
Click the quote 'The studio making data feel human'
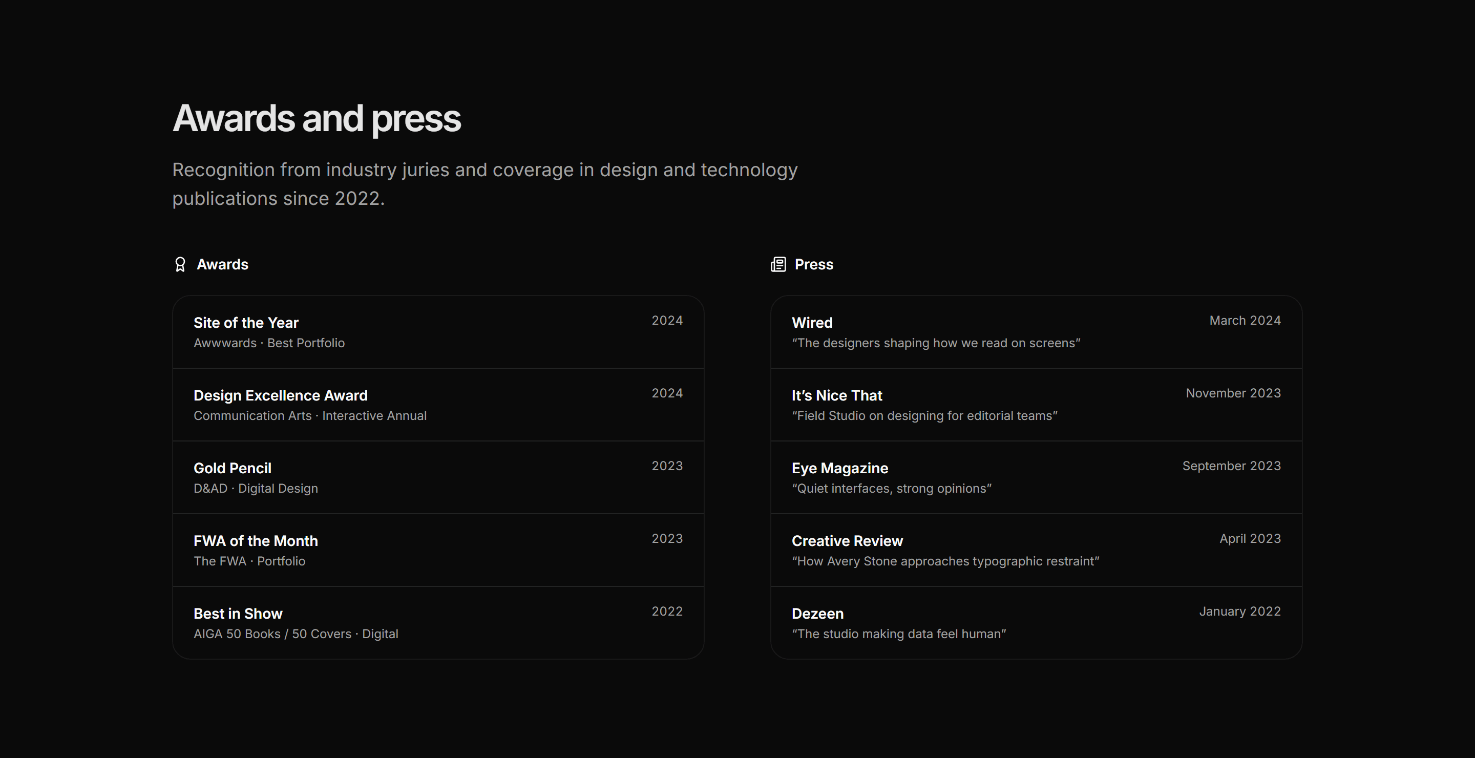tap(899, 634)
